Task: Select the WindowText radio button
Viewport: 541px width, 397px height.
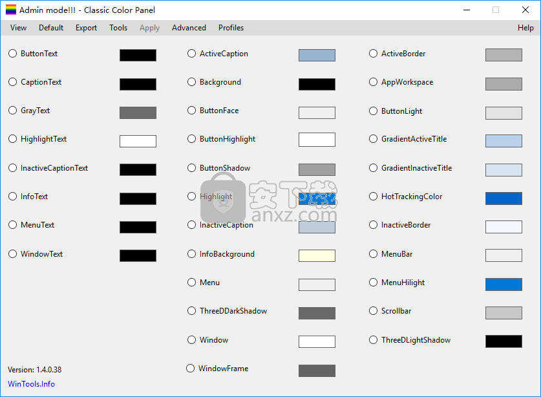Action: coord(13,254)
